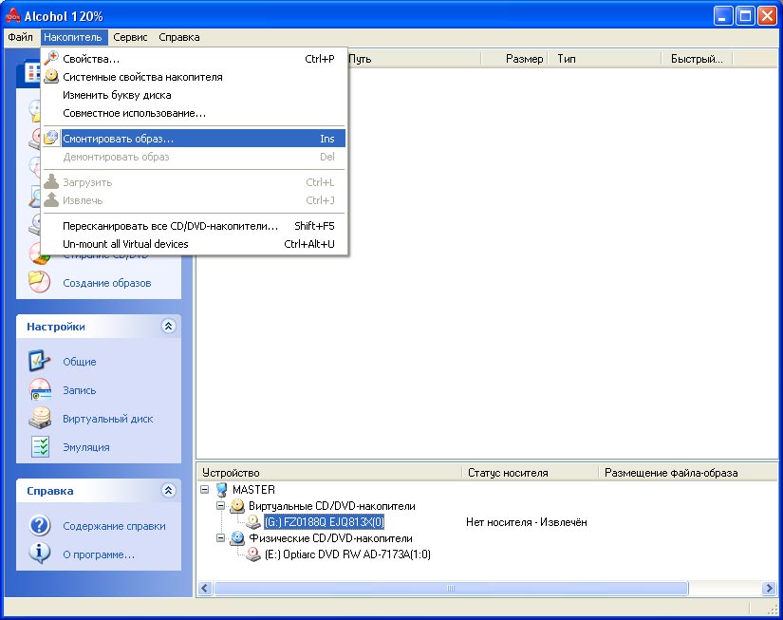Click the Alcohol 120% title bar icon
The height and width of the screenshot is (620, 783).
coord(13,16)
